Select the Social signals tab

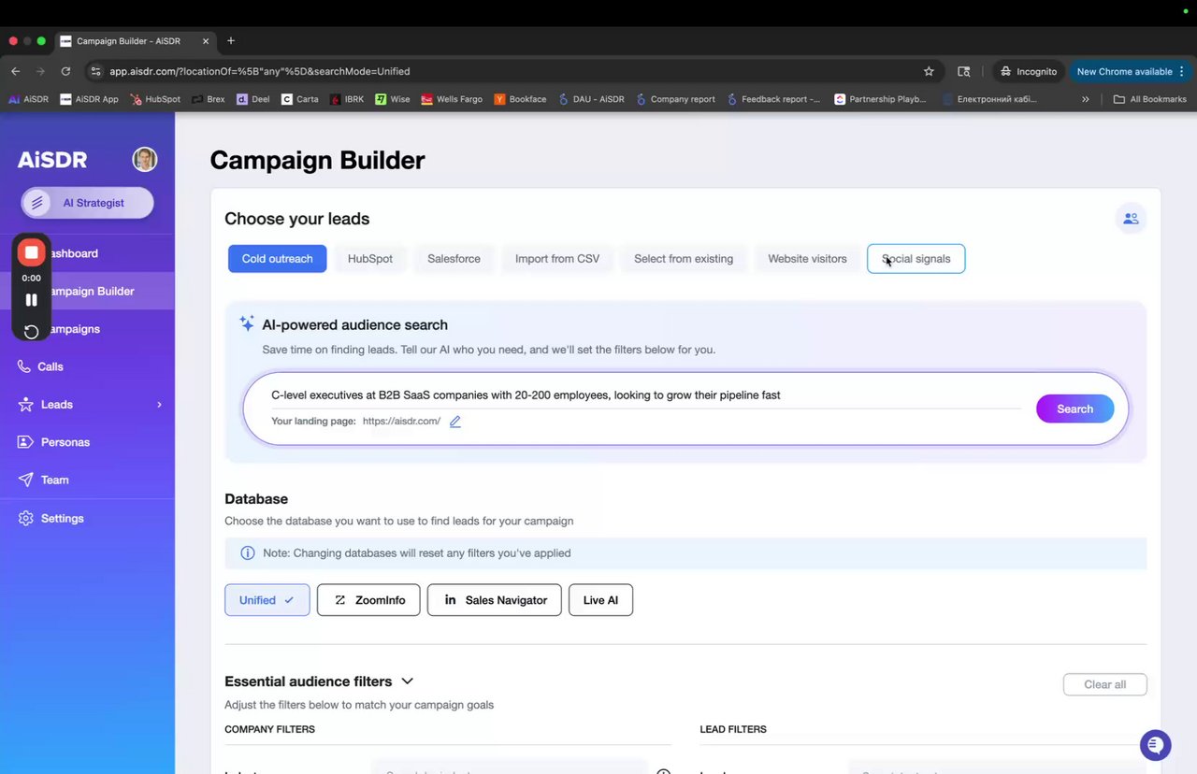[916, 259]
